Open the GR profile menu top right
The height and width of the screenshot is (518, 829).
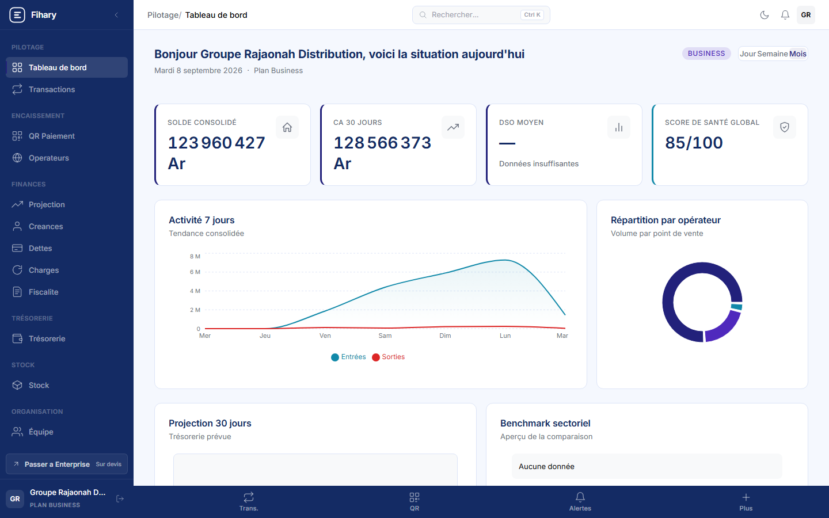[806, 15]
